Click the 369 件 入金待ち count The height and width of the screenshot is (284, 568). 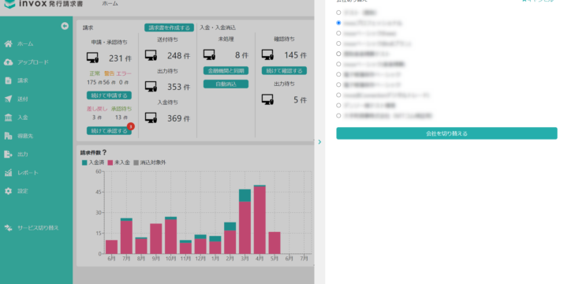pyautogui.click(x=178, y=118)
